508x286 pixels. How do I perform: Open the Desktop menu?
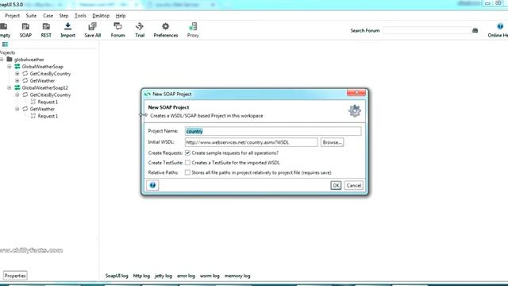click(x=101, y=16)
